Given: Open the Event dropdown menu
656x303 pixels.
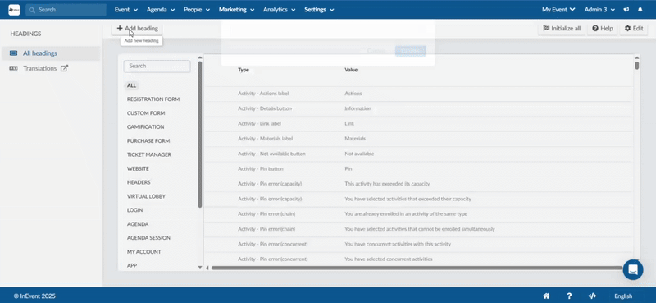Looking at the screenshot, I should tap(126, 10).
